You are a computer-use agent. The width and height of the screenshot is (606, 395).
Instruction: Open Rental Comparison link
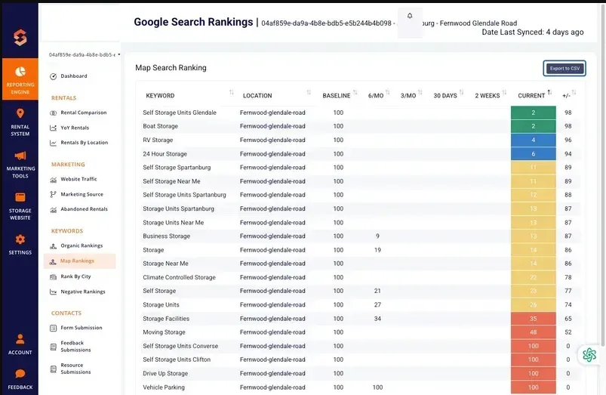point(84,113)
